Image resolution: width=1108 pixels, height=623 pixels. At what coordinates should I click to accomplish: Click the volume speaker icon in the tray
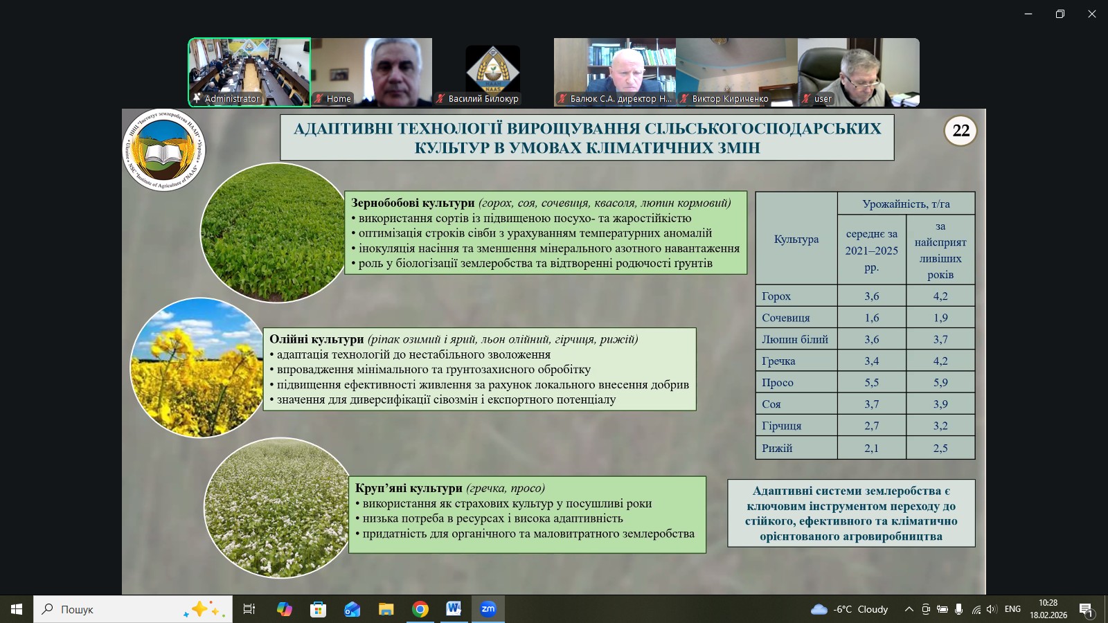click(991, 609)
